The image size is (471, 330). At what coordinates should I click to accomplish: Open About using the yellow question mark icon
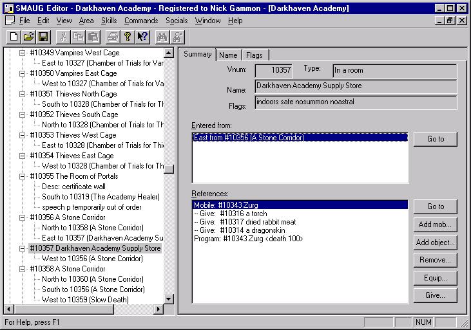coord(128,37)
